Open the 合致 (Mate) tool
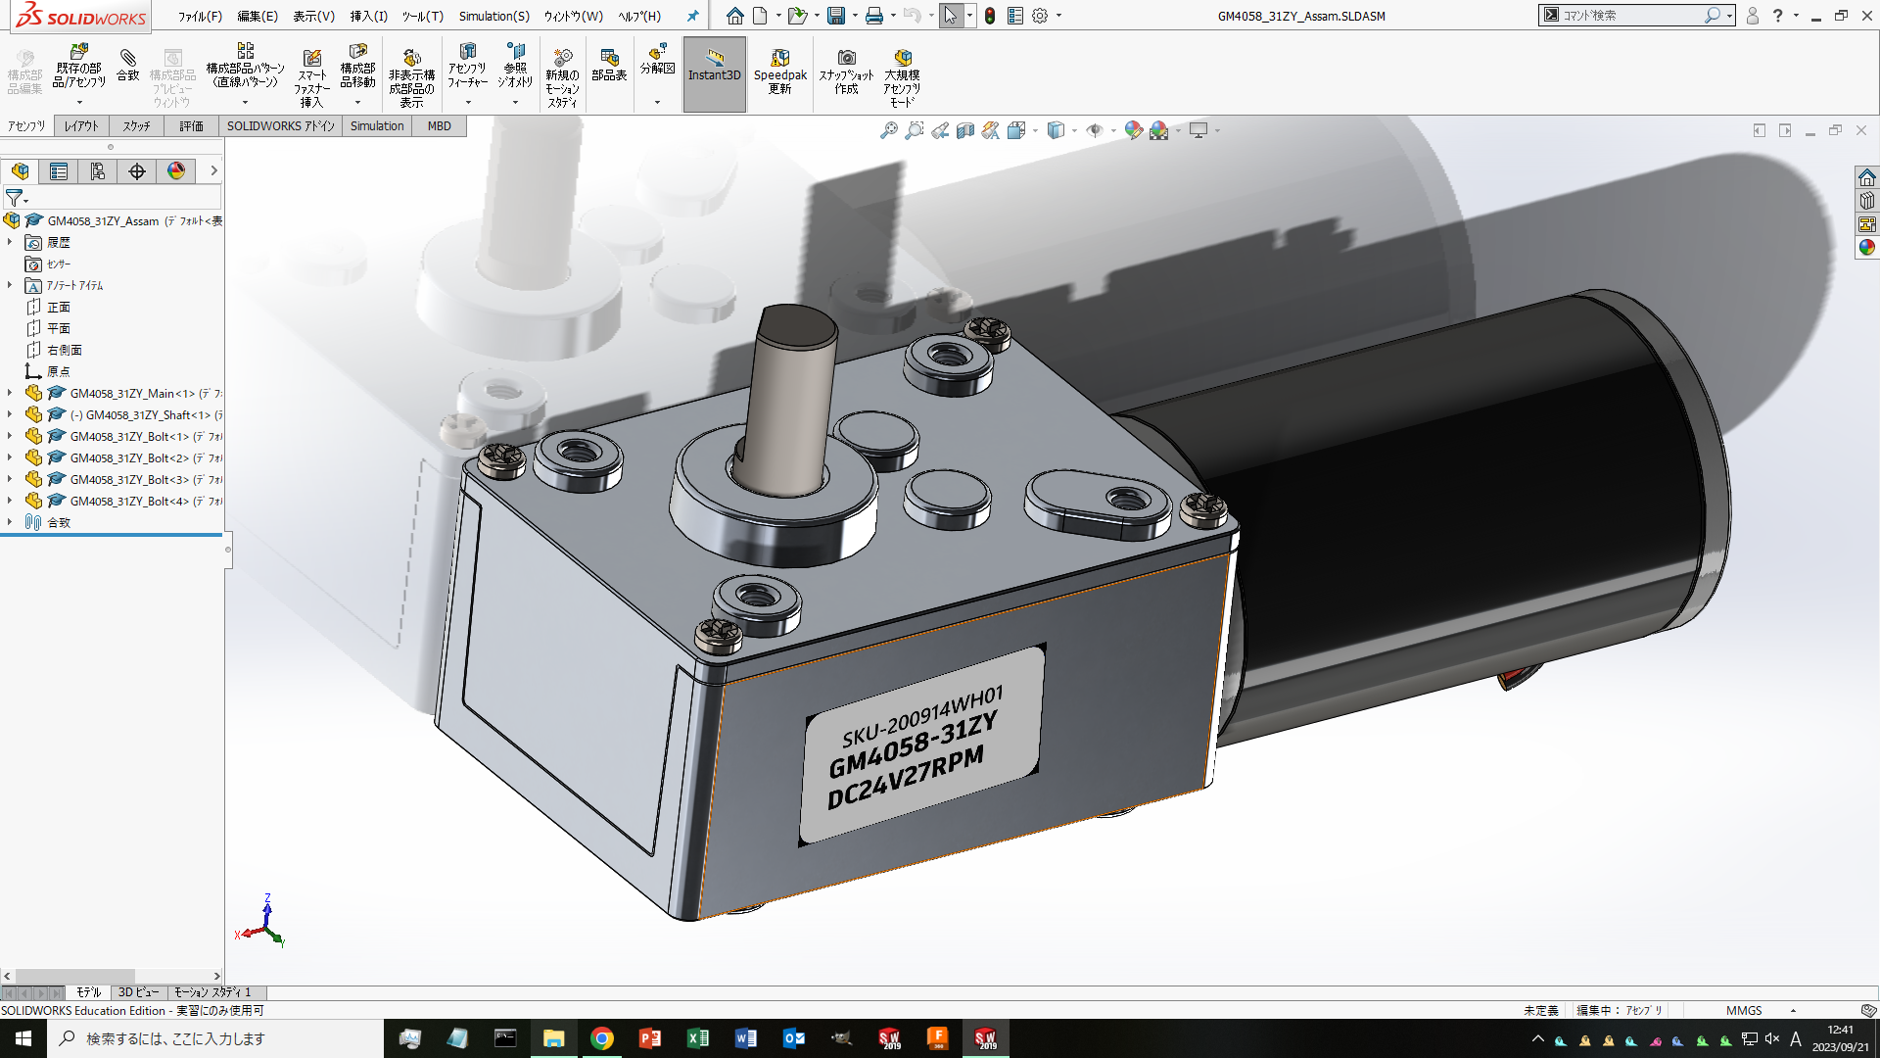Viewport: 1880px width, 1058px height. point(127,66)
